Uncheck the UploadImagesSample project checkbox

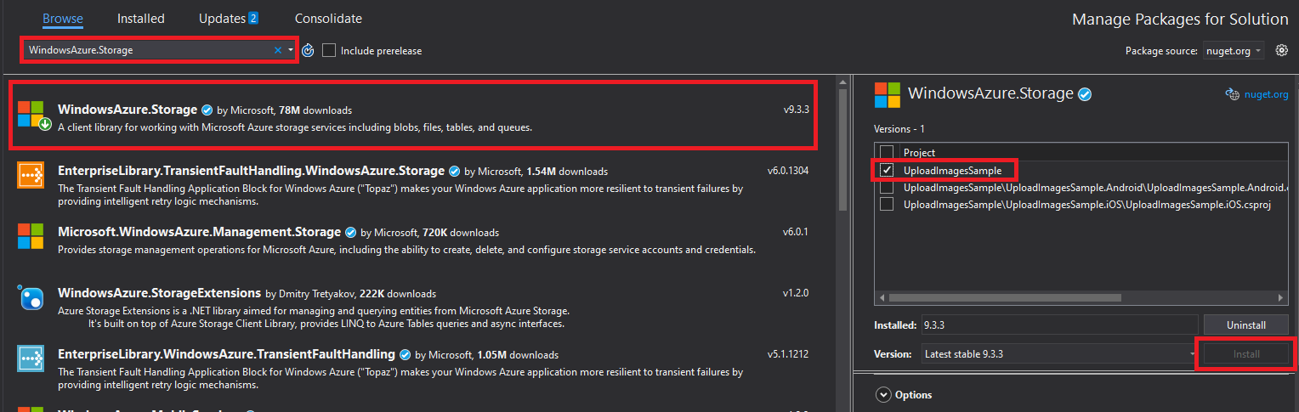pyautogui.click(x=887, y=171)
